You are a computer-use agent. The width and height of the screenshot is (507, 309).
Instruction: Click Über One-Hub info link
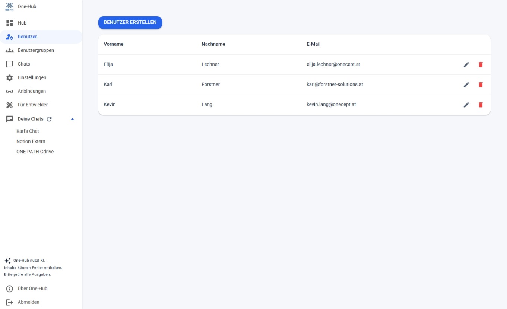click(32, 289)
